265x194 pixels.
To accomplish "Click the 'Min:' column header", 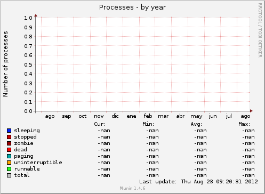I will (x=148, y=124).
